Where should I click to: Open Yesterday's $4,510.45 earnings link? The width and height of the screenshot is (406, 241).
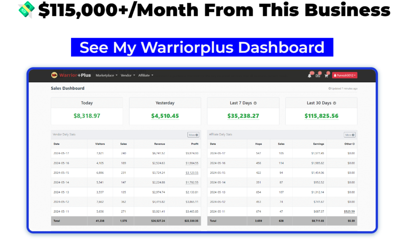[x=165, y=116]
